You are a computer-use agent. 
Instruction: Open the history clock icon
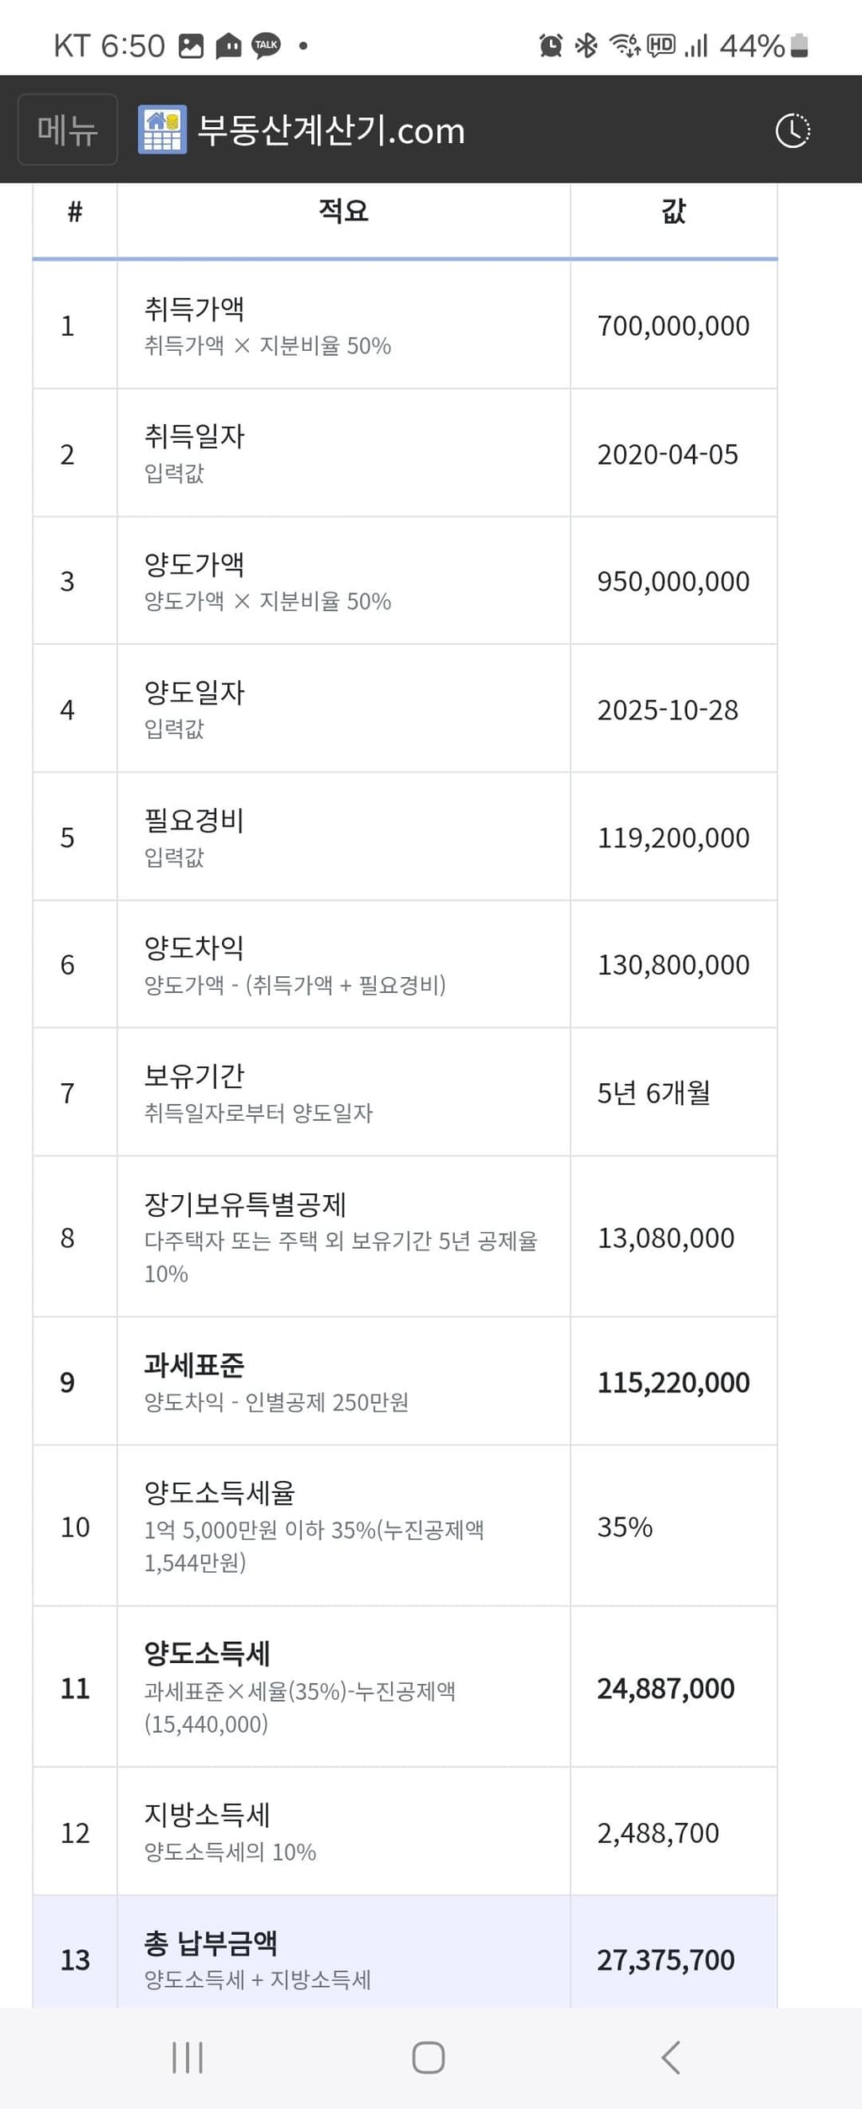(791, 130)
